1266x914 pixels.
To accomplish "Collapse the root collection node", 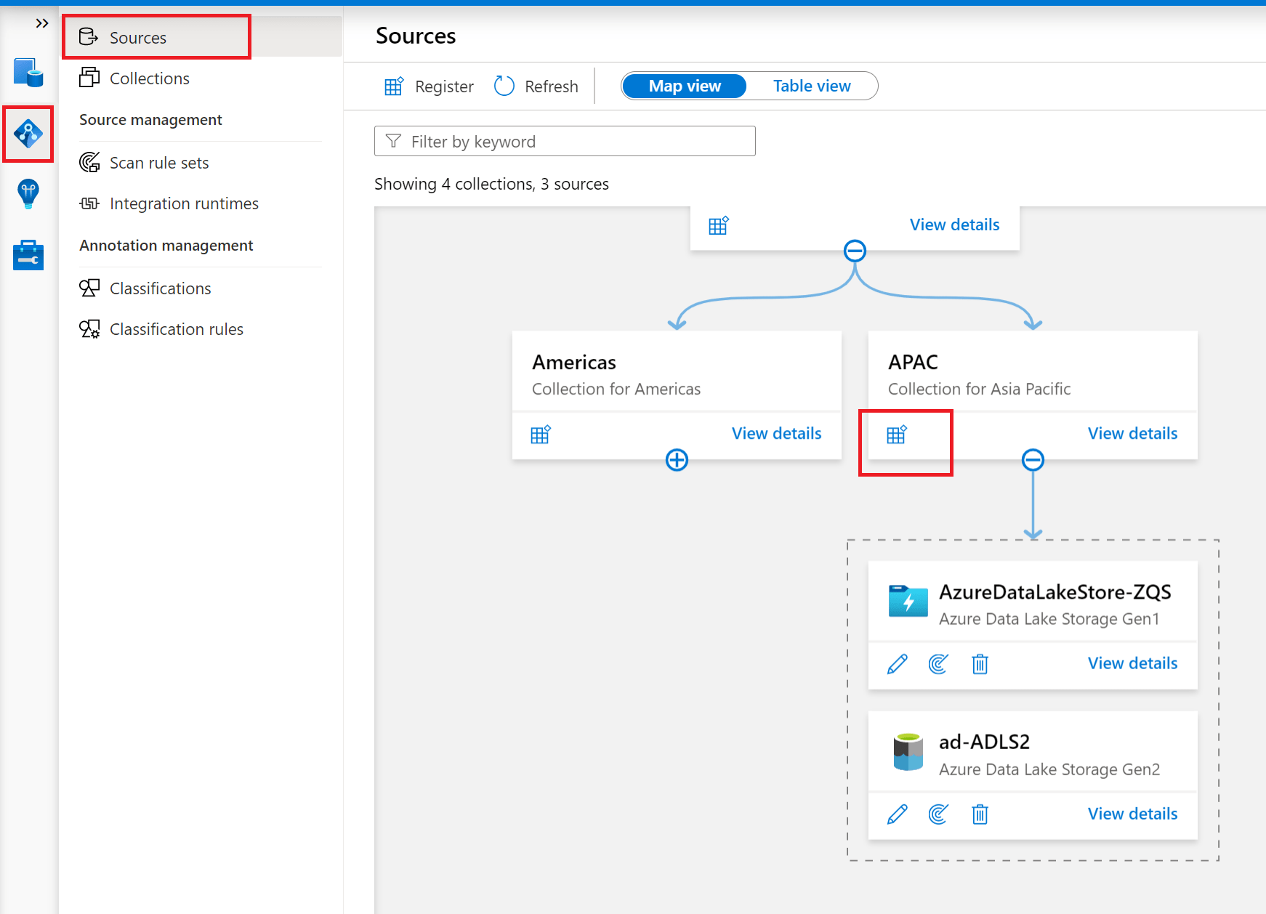I will point(855,250).
